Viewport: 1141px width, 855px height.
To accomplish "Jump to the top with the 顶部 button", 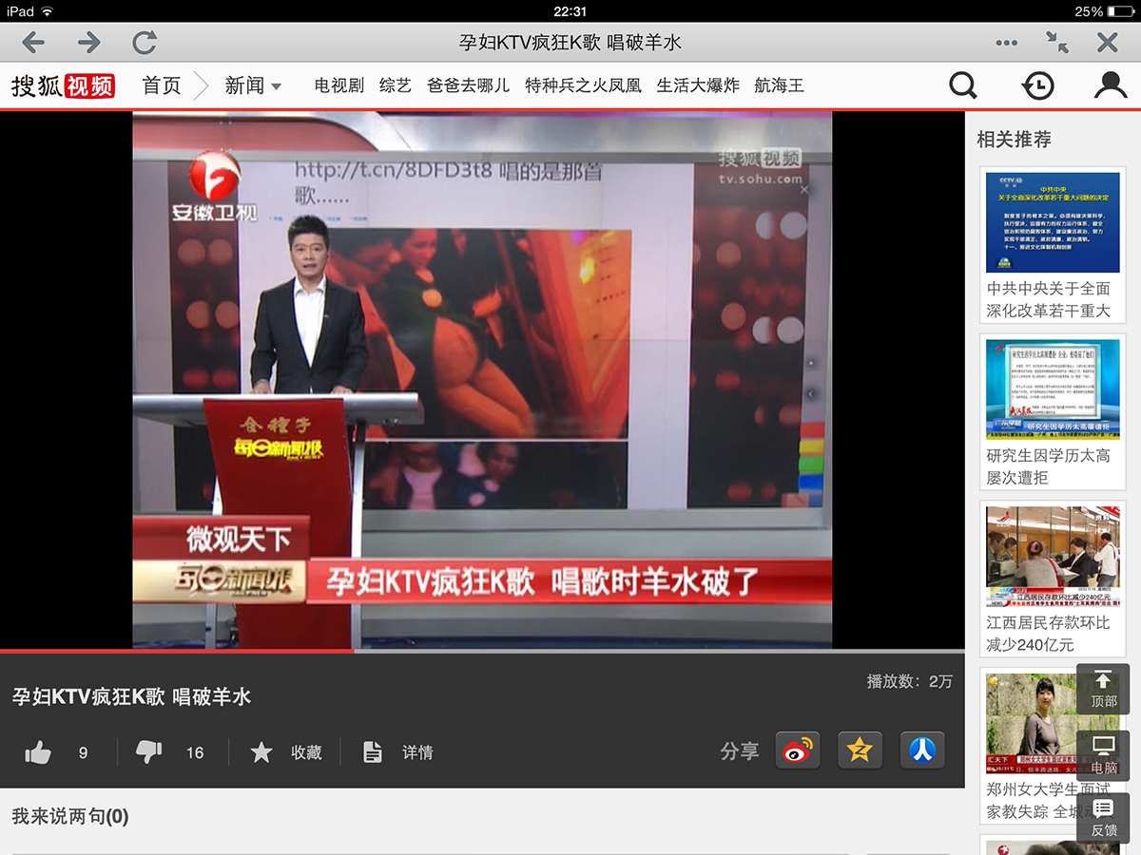I will click(x=1104, y=689).
